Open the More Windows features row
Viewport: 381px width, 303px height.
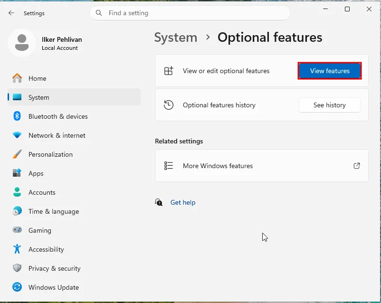(262, 166)
